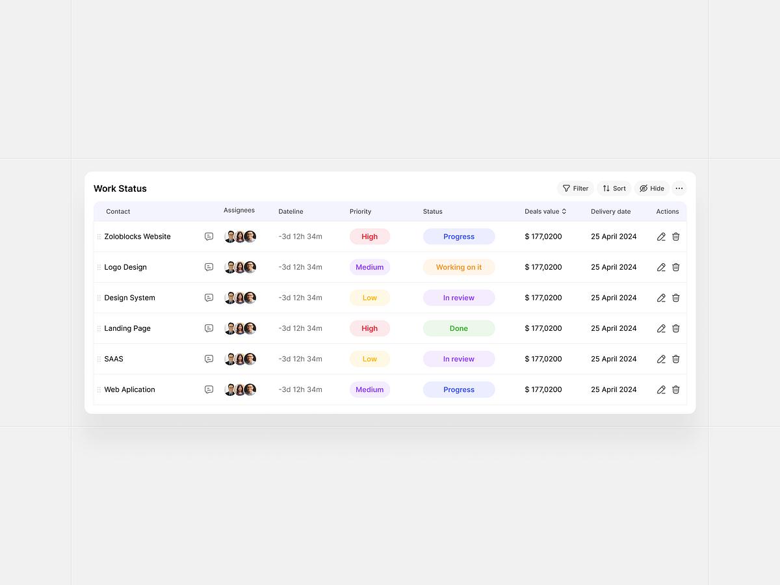Click the Contact column header
The image size is (780, 585).
click(118, 211)
